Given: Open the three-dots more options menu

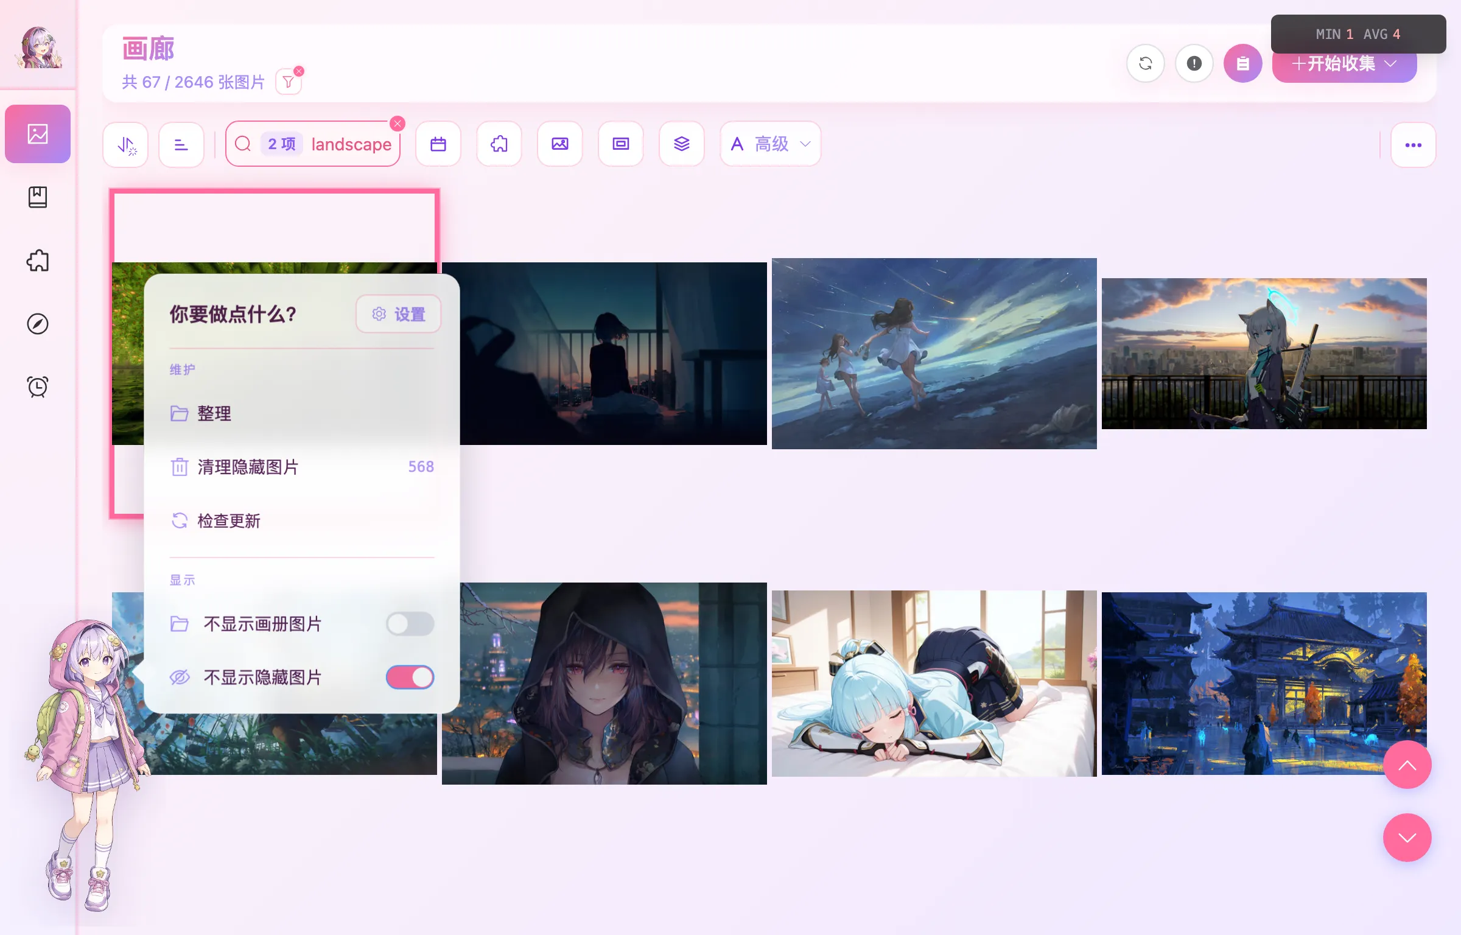Looking at the screenshot, I should coord(1414,145).
